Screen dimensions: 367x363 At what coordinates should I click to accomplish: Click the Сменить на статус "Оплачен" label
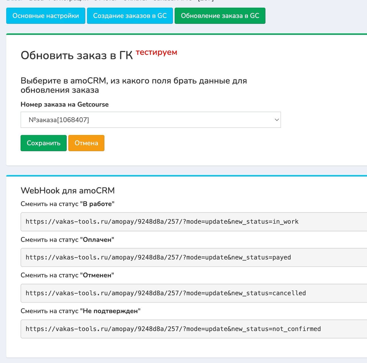67,240
